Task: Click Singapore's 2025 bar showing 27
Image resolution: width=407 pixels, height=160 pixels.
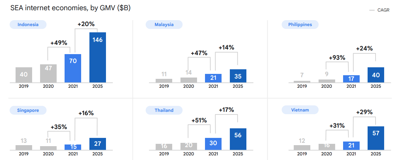Action: point(98,144)
